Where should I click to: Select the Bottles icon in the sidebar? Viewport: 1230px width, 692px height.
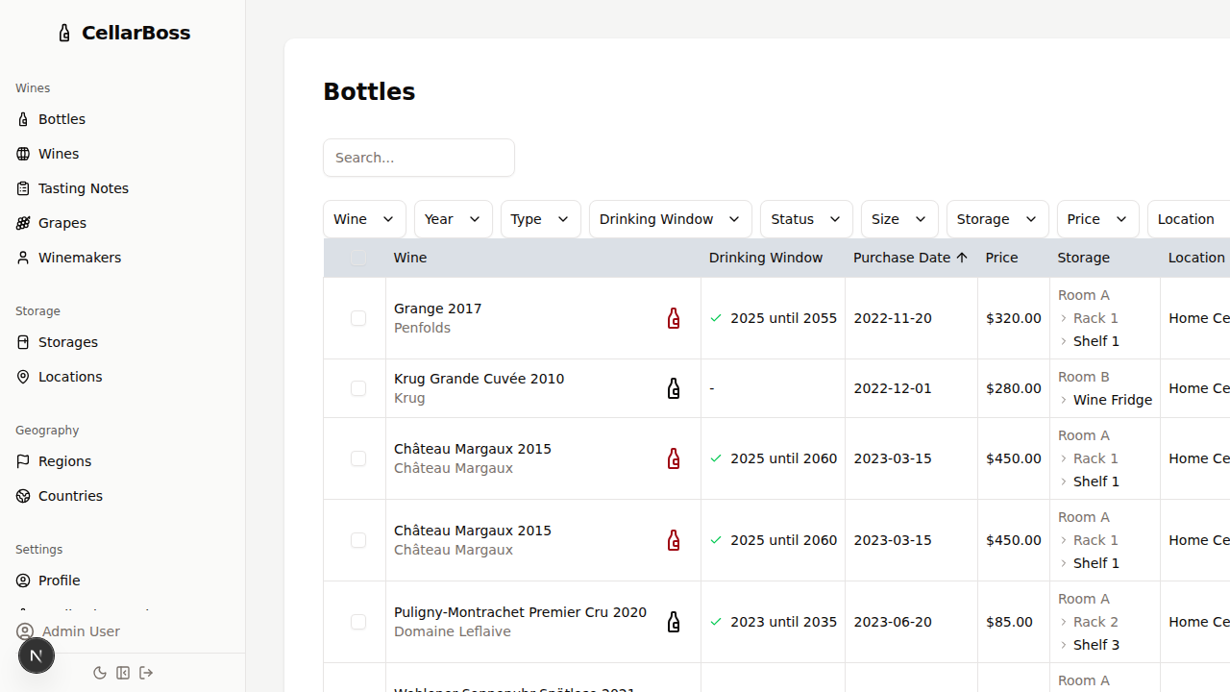(24, 118)
